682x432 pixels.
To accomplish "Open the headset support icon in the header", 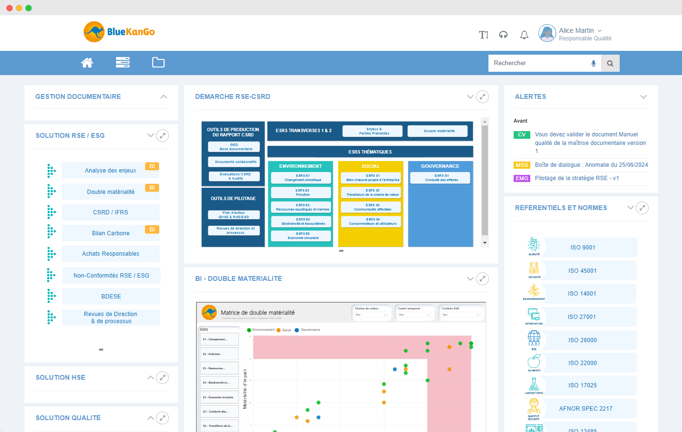I will (x=503, y=35).
